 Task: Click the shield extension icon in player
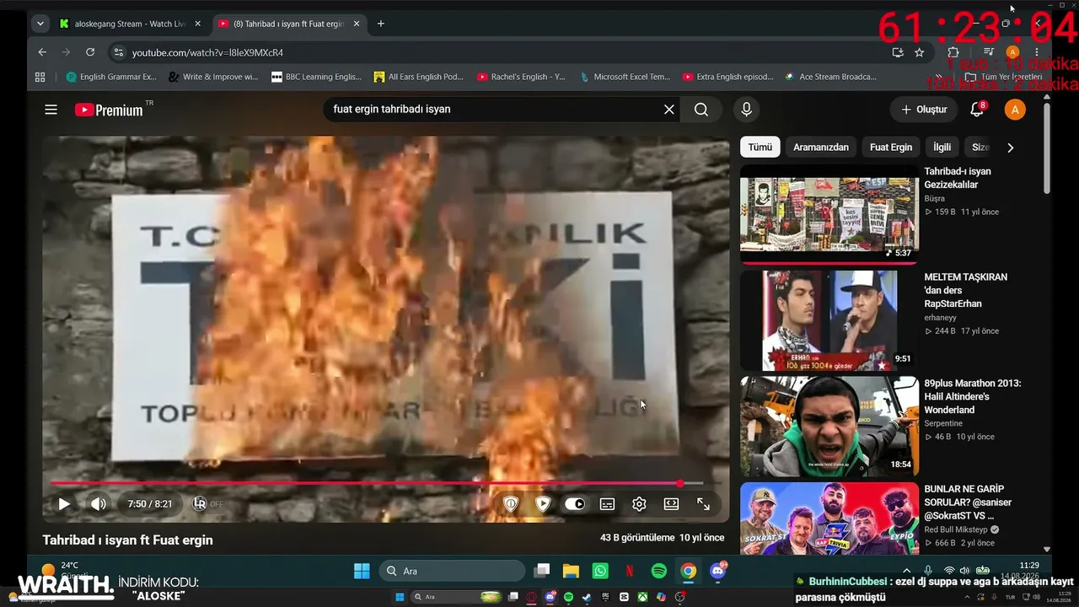(511, 504)
